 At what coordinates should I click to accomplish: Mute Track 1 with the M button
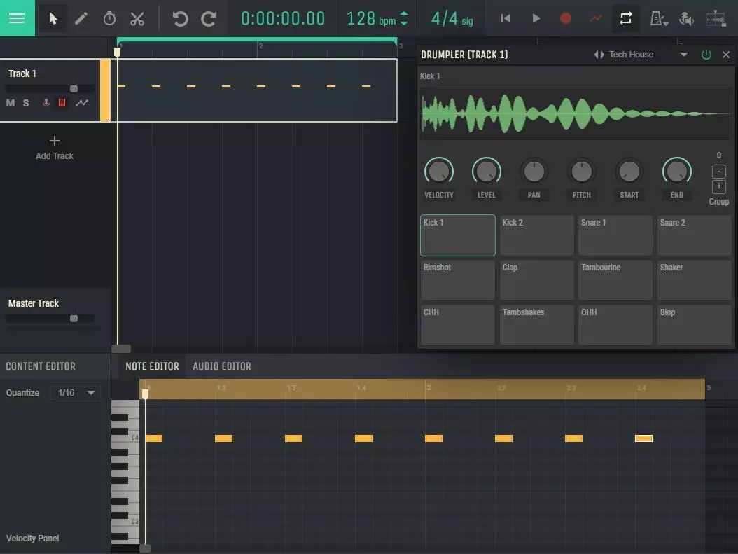tap(11, 103)
